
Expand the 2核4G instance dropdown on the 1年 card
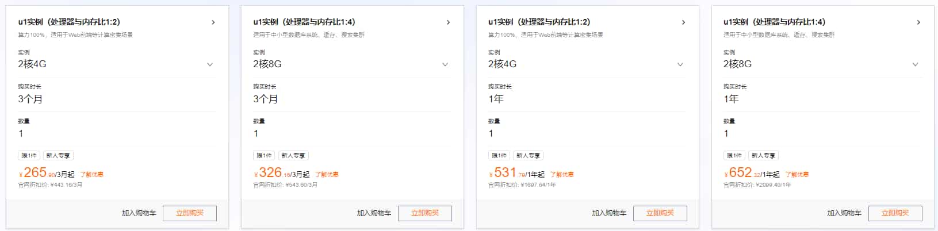tap(680, 64)
